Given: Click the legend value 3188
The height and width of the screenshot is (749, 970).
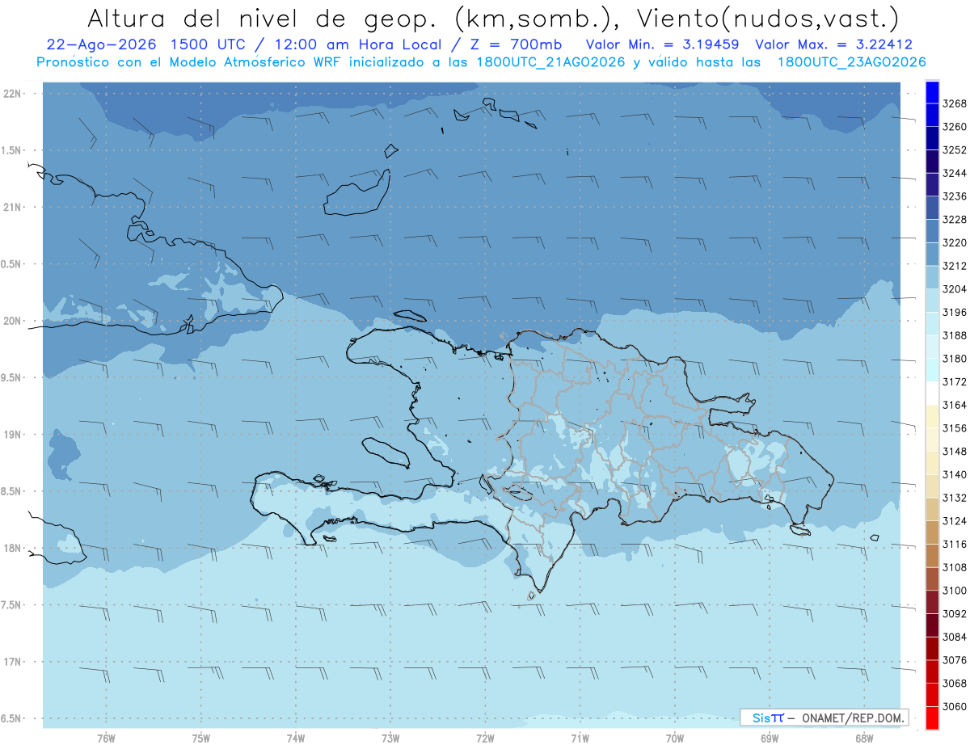Looking at the screenshot, I should [x=954, y=335].
